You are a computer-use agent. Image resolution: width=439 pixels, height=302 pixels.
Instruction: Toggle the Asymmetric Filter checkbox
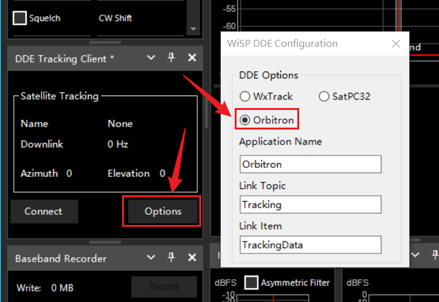[x=251, y=282]
